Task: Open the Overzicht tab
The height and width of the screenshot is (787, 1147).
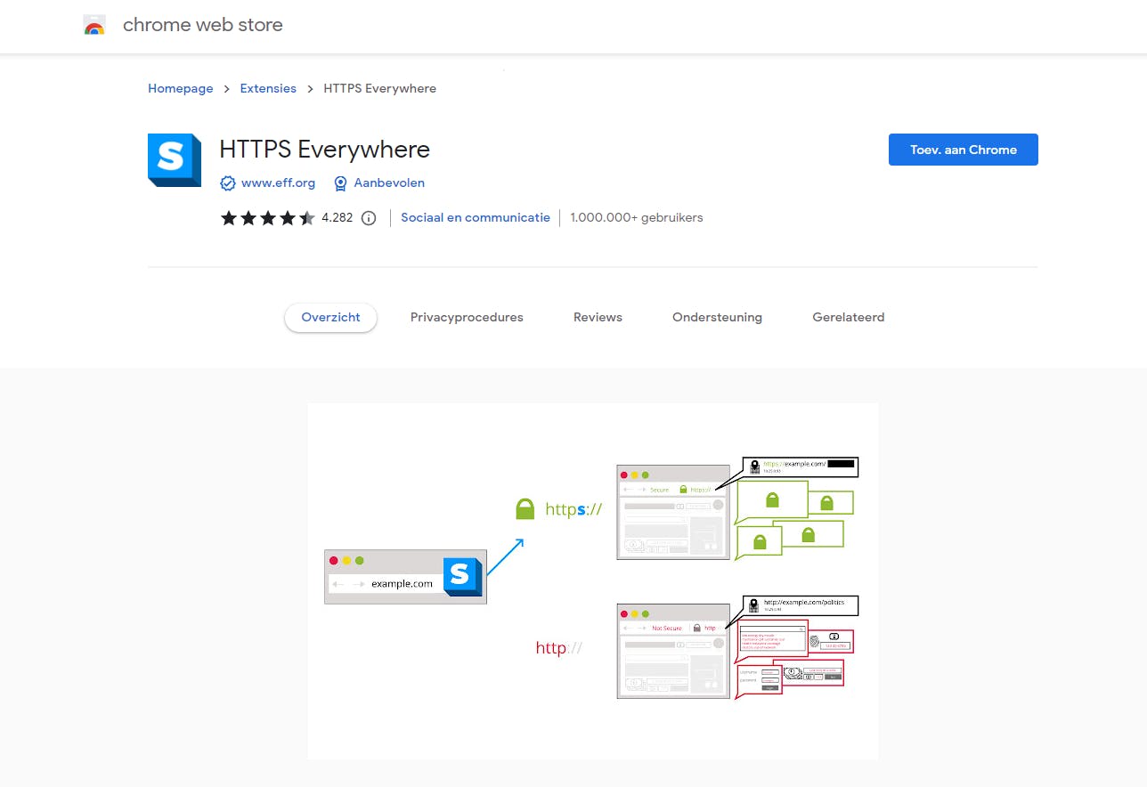Action: (330, 318)
